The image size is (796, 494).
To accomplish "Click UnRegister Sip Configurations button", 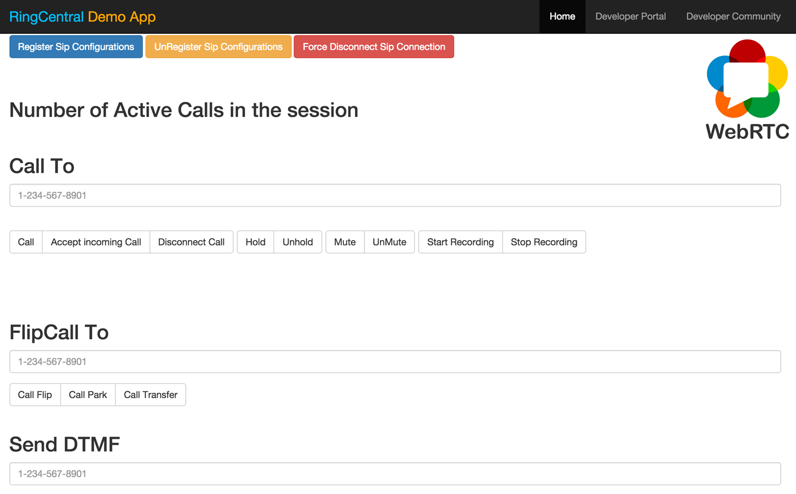I will [x=218, y=47].
